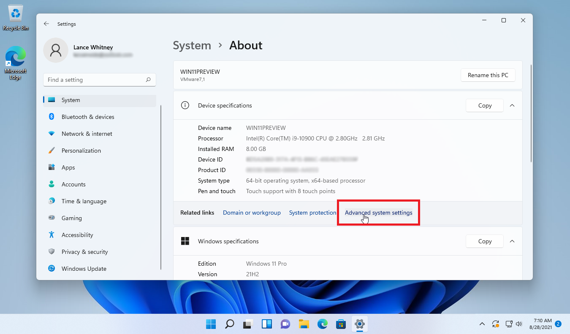Open the System category icon
The height and width of the screenshot is (334, 570).
click(x=52, y=100)
